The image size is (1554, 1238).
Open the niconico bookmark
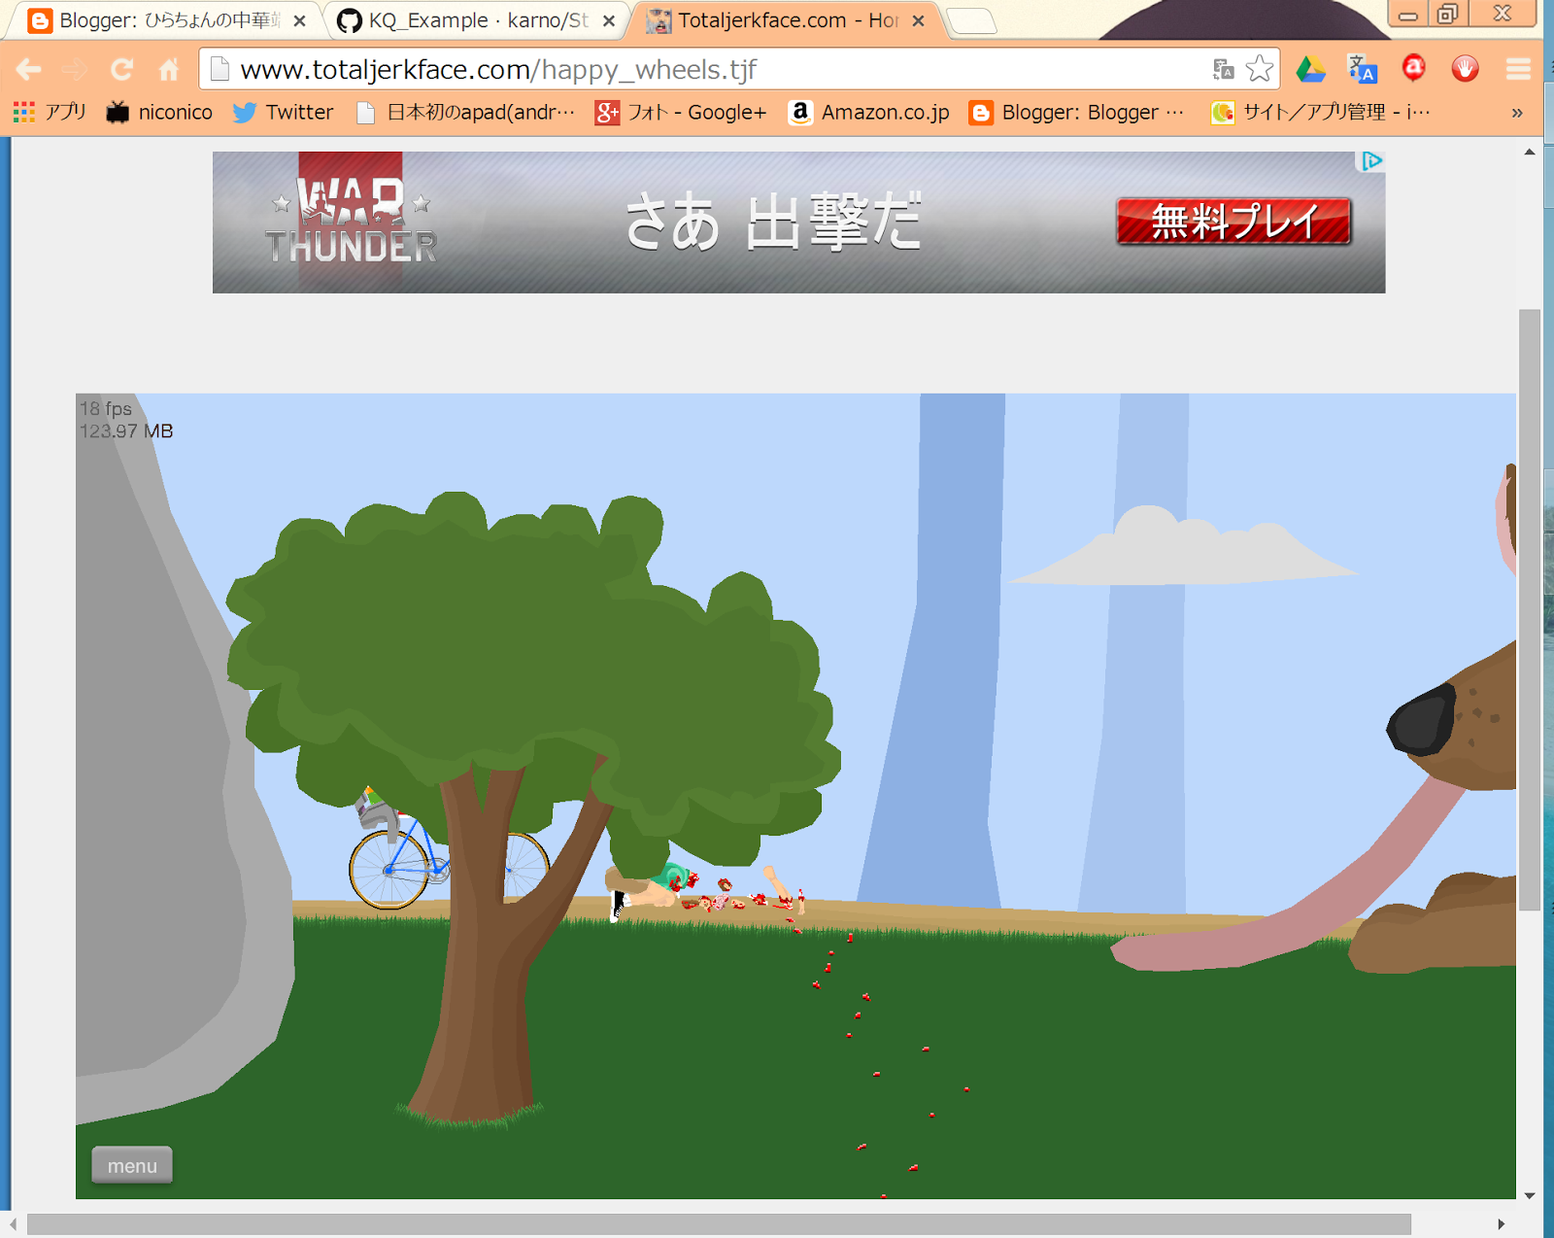[159, 113]
